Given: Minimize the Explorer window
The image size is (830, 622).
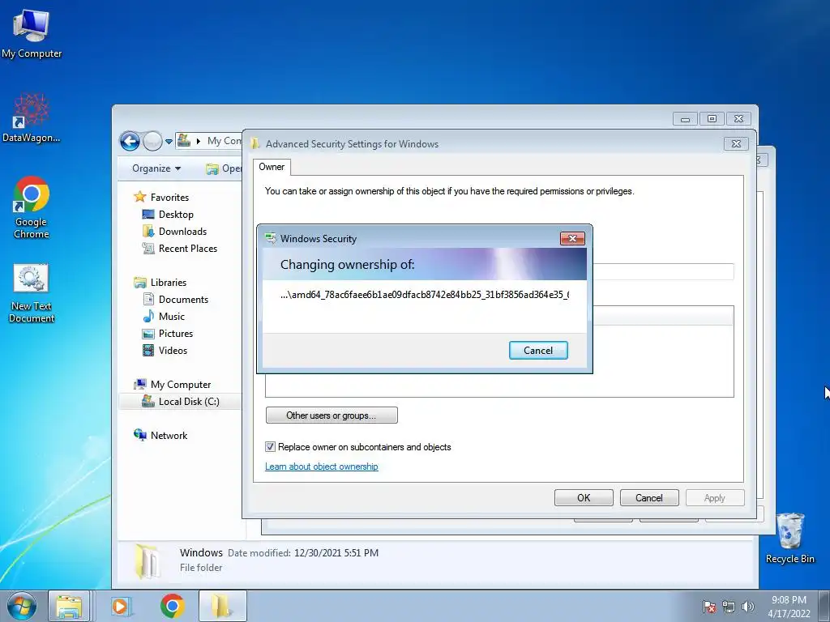Looking at the screenshot, I should pyautogui.click(x=685, y=118).
